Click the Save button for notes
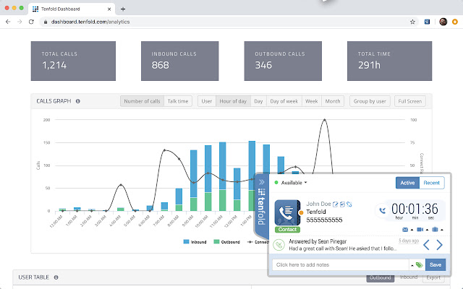Viewport: 463px width, 289px height. (x=436, y=265)
